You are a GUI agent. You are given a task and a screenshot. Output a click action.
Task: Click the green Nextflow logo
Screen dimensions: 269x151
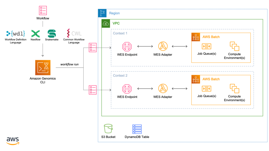(x=36, y=34)
